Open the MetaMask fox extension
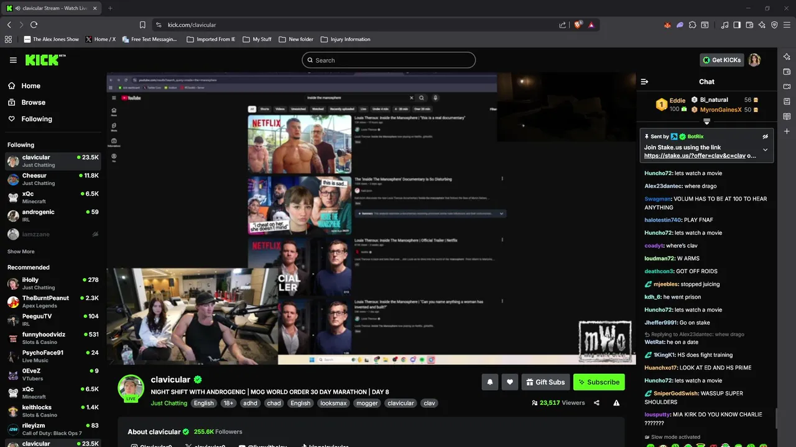 coord(667,25)
